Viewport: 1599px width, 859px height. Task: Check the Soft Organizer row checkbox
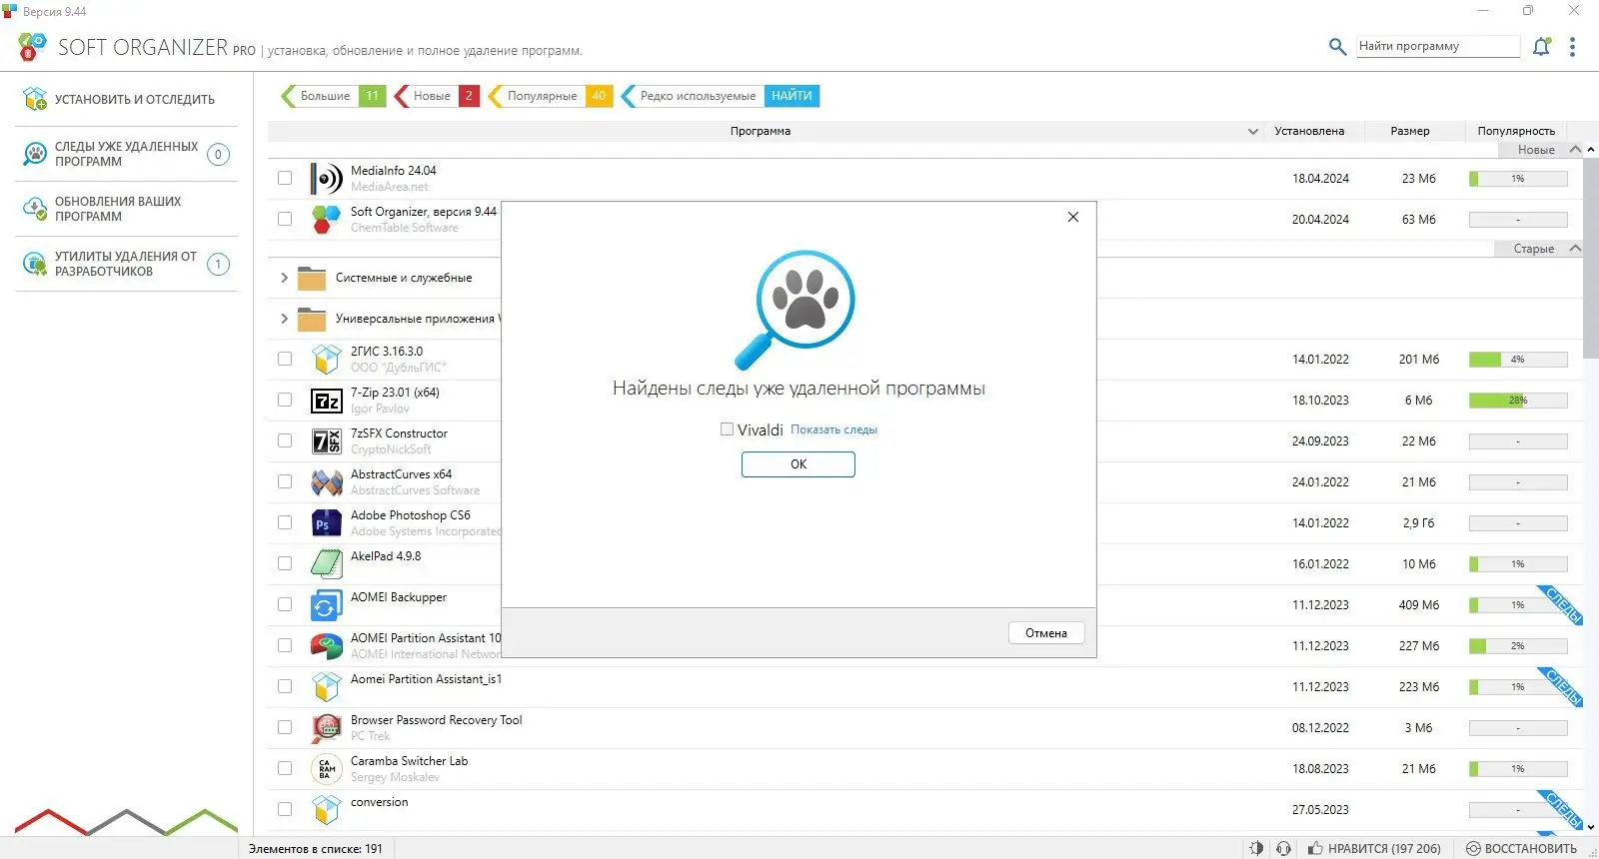click(x=285, y=219)
